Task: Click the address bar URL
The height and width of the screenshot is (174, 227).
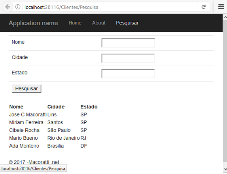Action: click(61, 7)
